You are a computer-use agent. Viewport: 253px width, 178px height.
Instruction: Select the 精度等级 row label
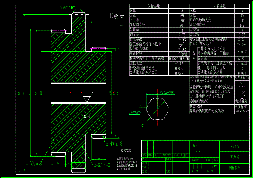pyautogui.click(x=136, y=39)
